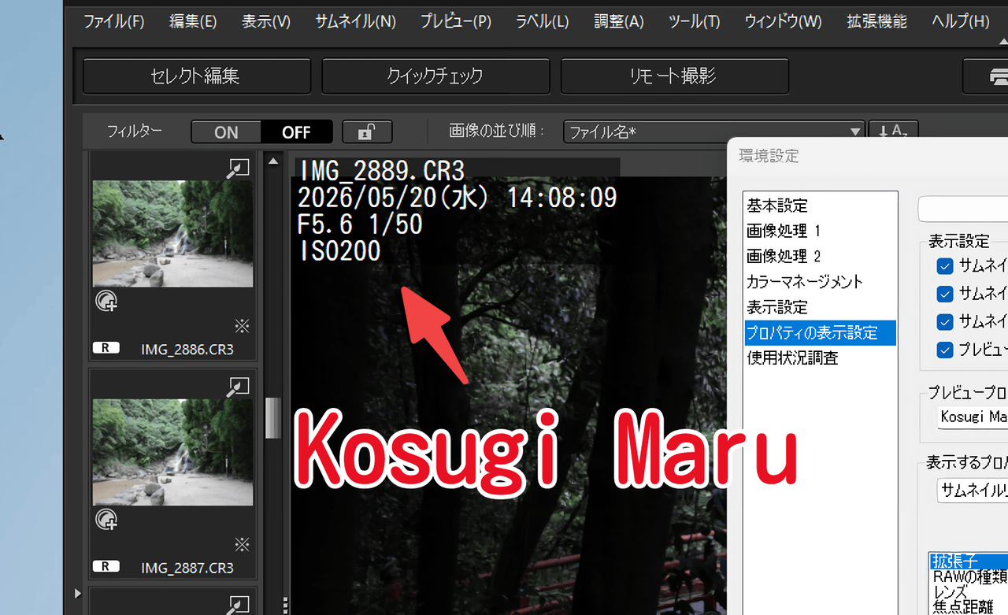Open the サムネイル(N) menu
The image size is (1008, 615).
pyautogui.click(x=356, y=21)
